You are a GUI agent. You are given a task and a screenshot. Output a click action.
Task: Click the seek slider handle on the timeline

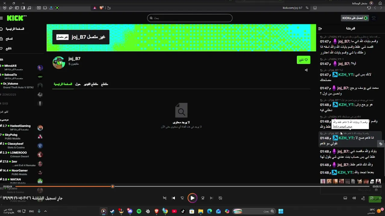pyautogui.click(x=112, y=186)
